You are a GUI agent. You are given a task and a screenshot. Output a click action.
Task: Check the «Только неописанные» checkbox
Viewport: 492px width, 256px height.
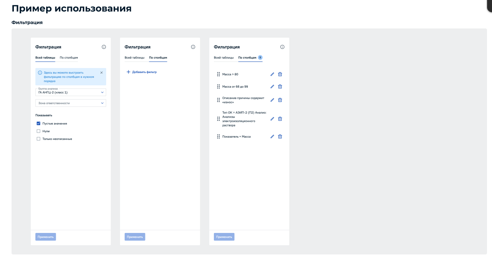coord(38,139)
